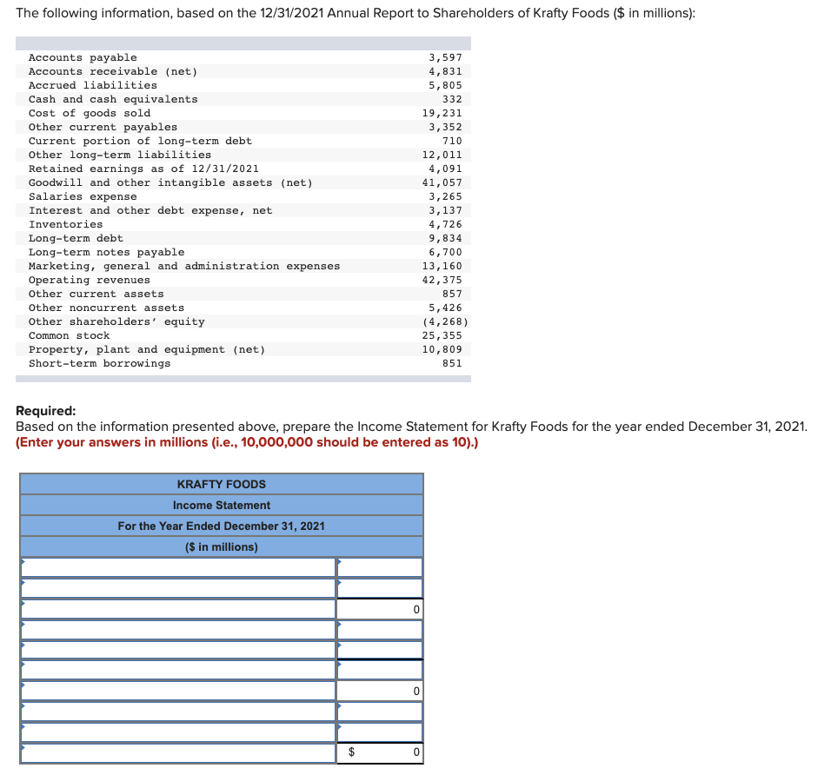Select 'Retained earnings as of 12/31/2021' label

(143, 169)
